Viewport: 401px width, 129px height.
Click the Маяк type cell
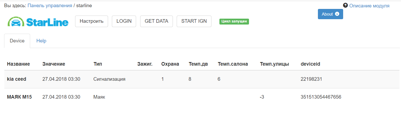pyautogui.click(x=100, y=97)
